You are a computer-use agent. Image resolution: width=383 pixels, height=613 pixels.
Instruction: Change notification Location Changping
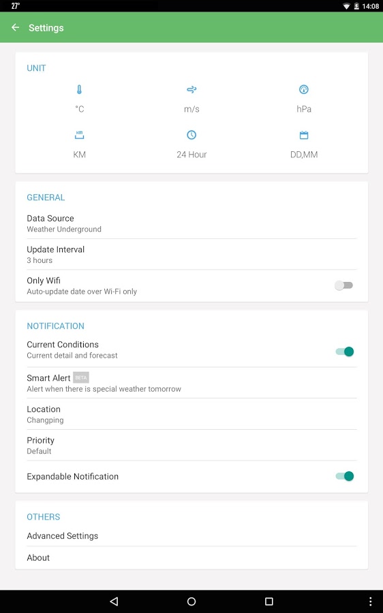[191, 414]
